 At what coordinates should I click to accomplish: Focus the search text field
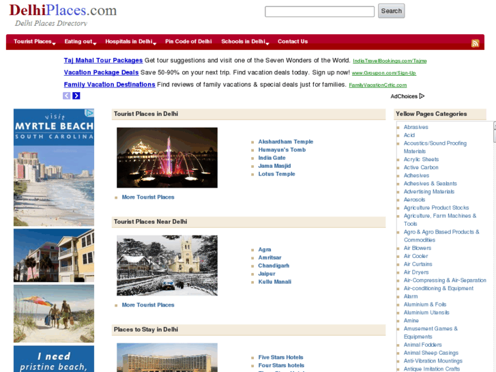pos(319,12)
